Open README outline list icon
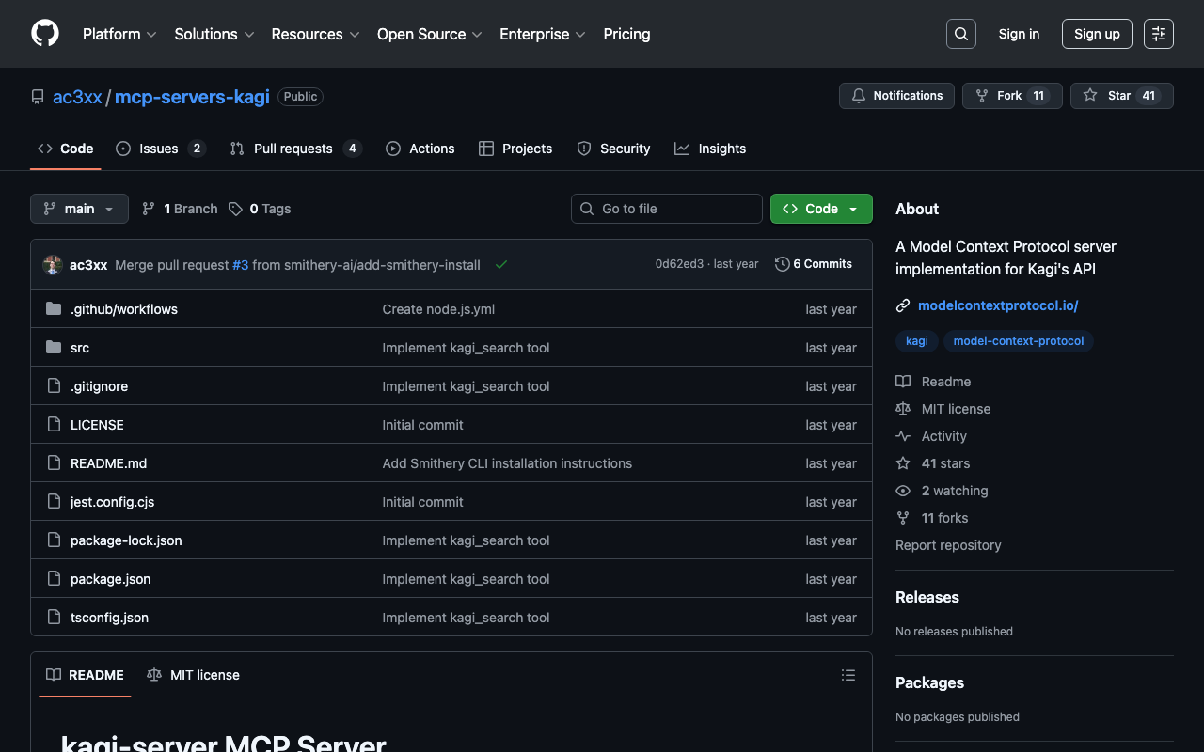This screenshot has height=752, width=1204. click(848, 675)
